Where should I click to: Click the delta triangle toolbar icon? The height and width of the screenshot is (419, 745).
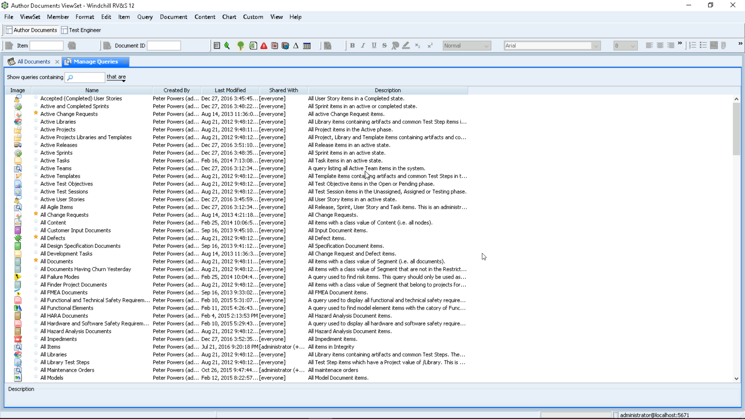click(296, 46)
